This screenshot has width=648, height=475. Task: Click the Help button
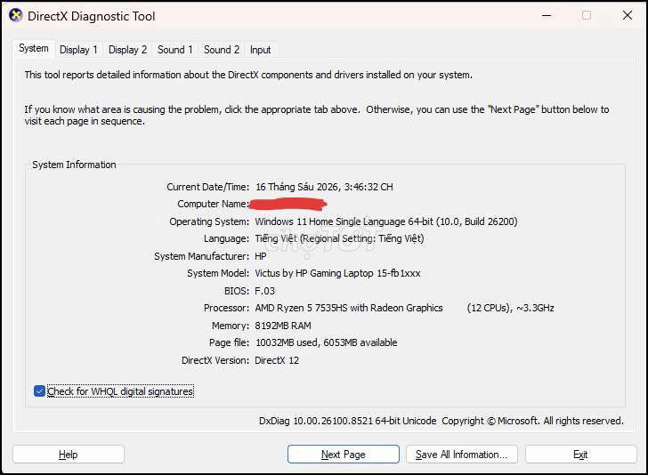69,455
